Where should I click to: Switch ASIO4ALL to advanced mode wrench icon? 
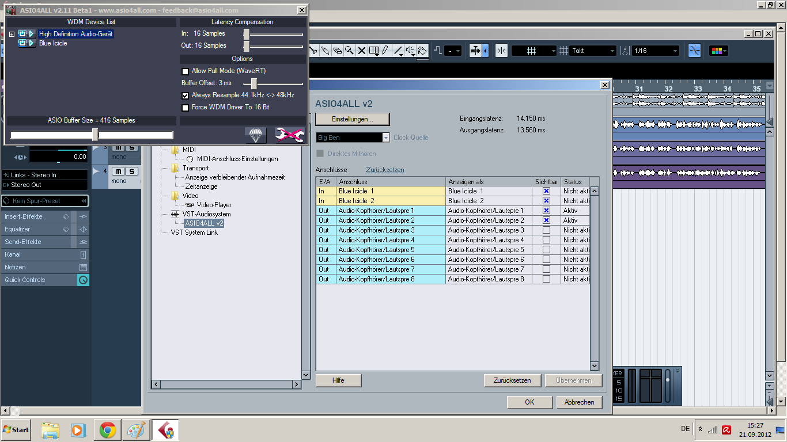pos(290,135)
